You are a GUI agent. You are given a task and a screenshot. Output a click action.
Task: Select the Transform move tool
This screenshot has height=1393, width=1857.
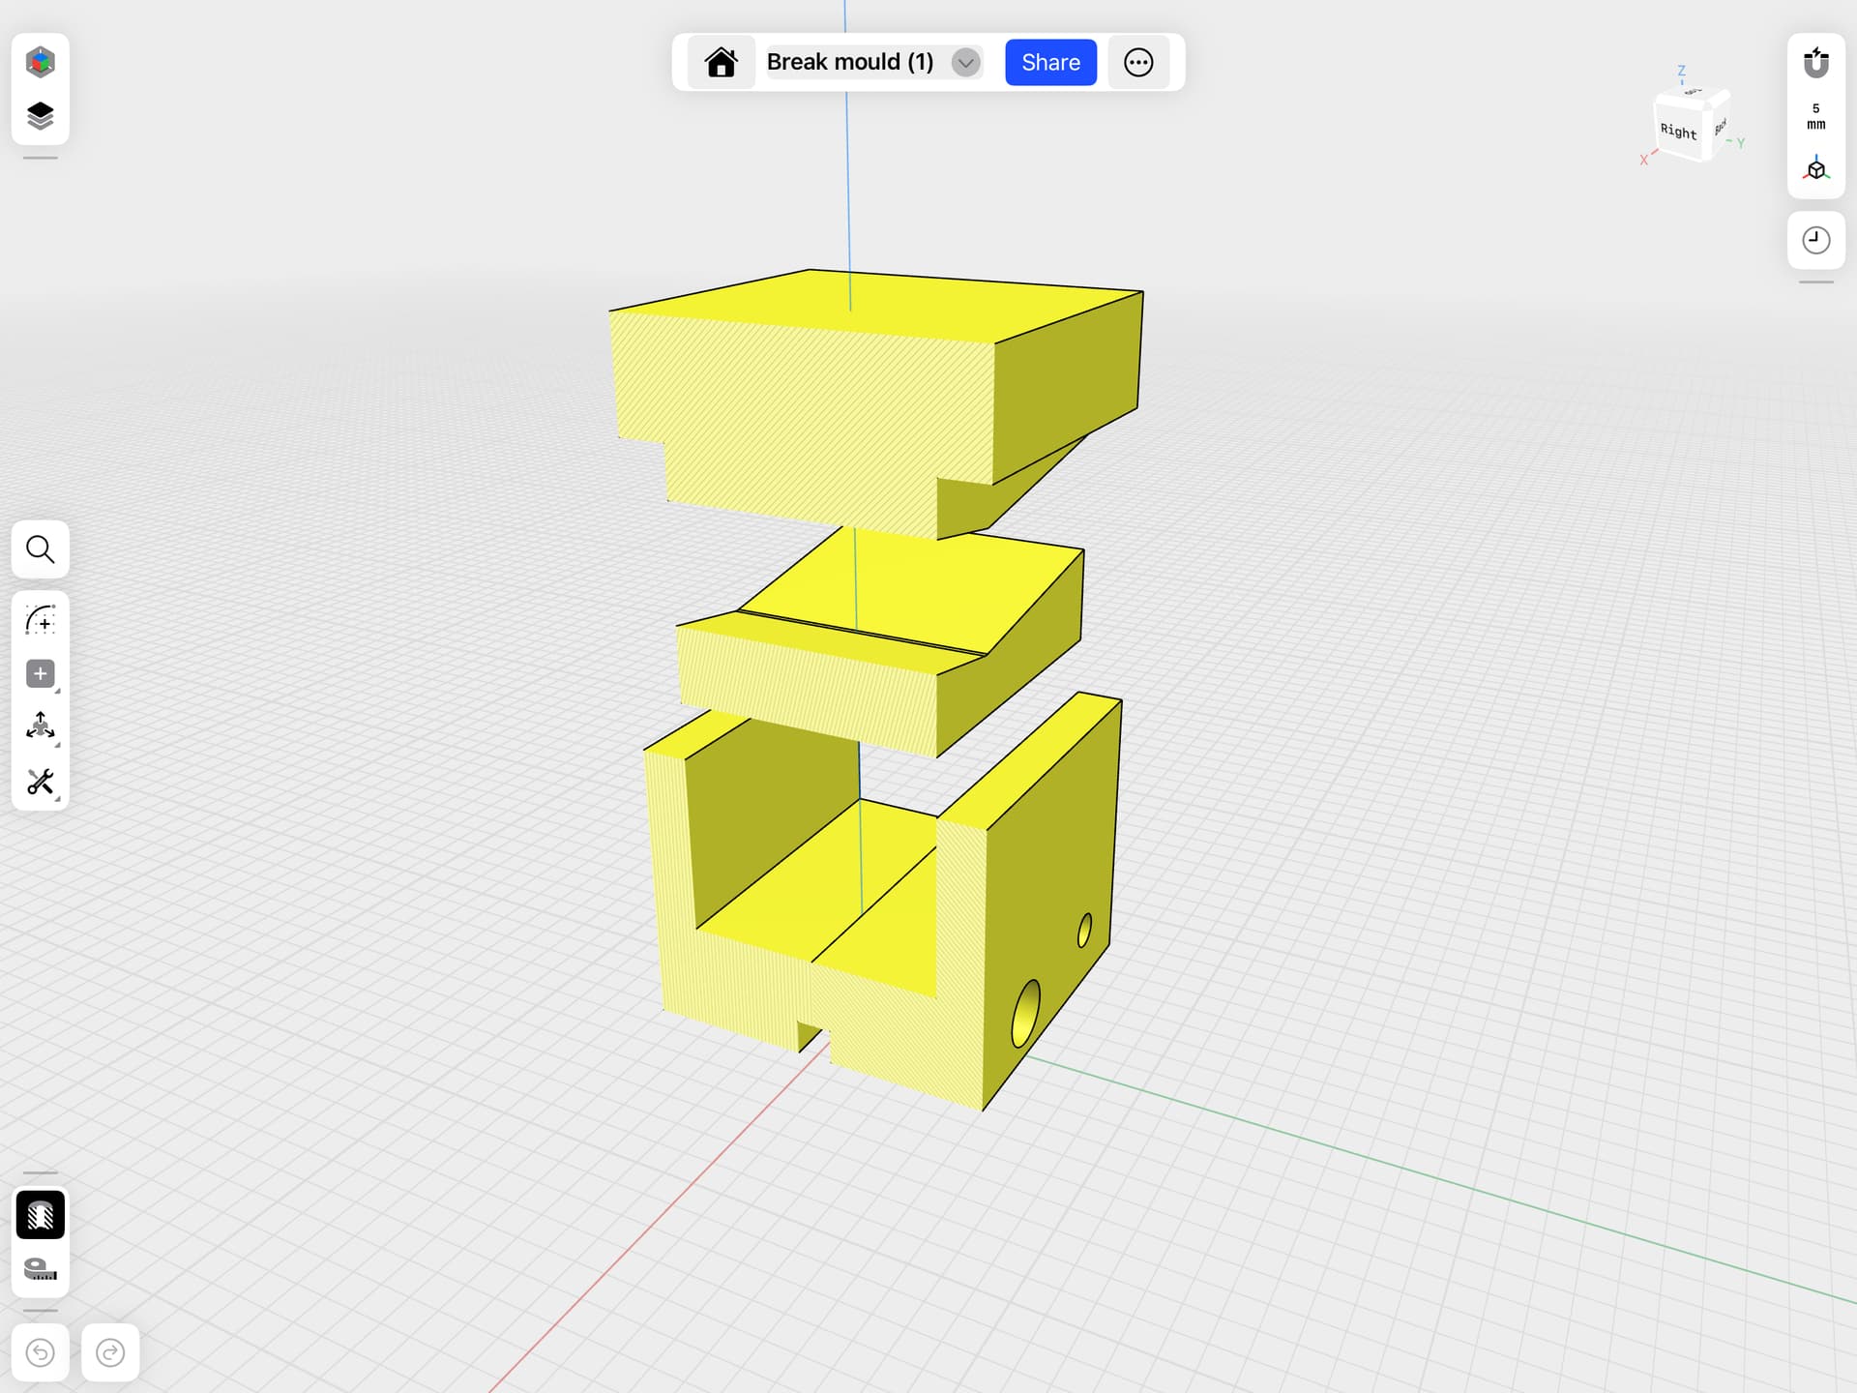click(40, 727)
